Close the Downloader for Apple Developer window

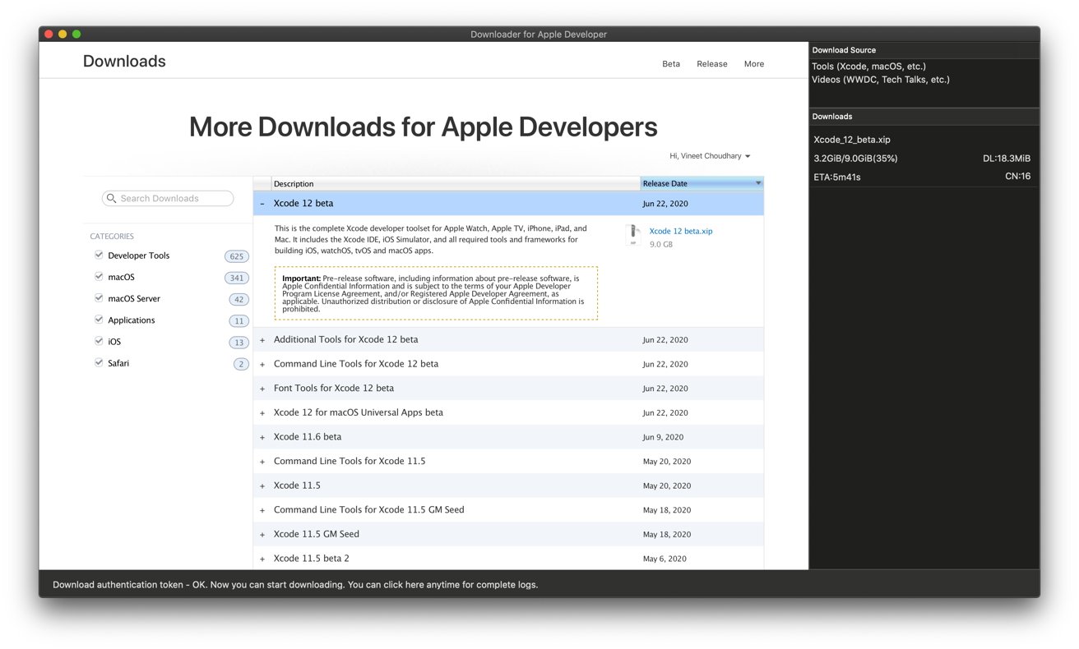point(49,35)
